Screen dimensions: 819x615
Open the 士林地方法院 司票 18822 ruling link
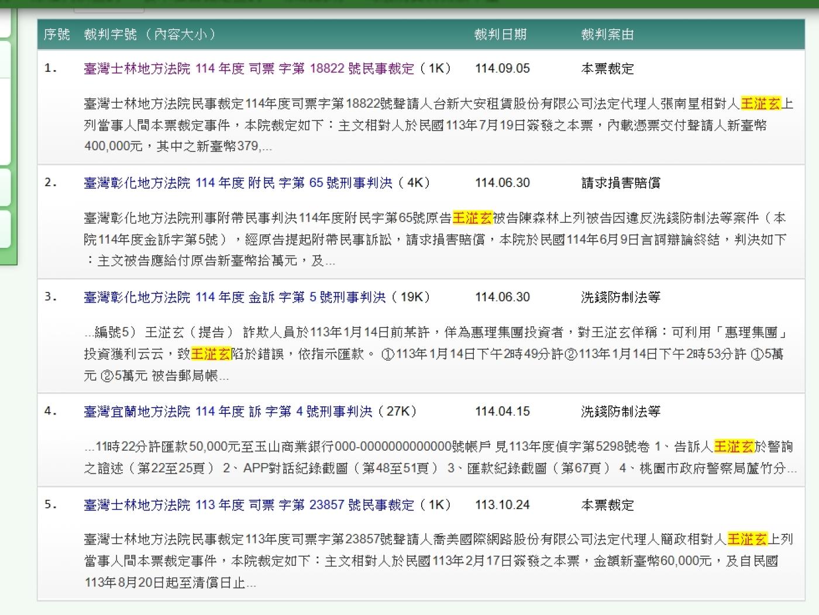(249, 68)
